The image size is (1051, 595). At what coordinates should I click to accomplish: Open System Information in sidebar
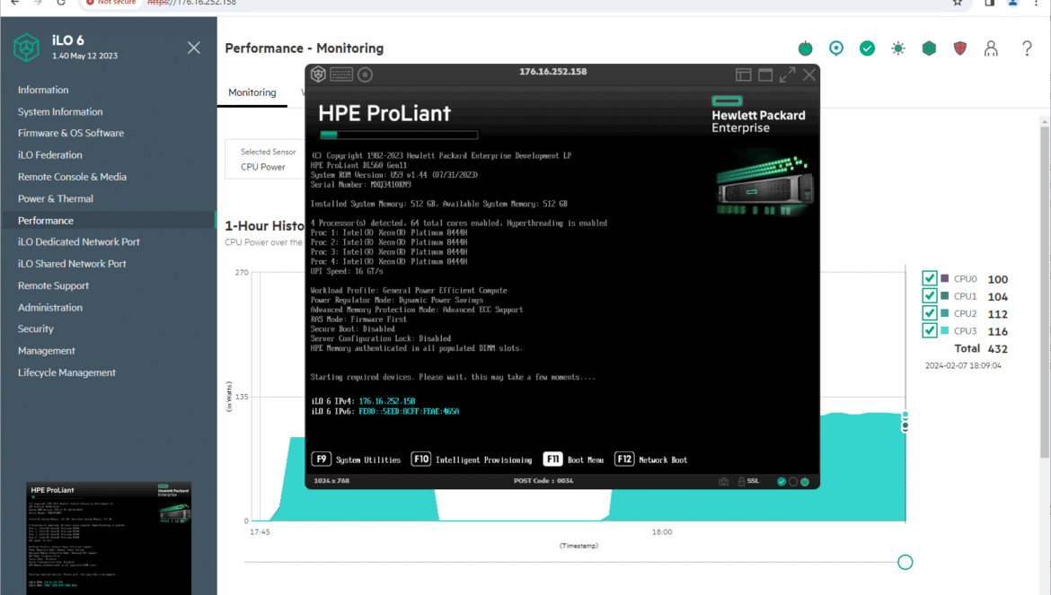tap(60, 112)
